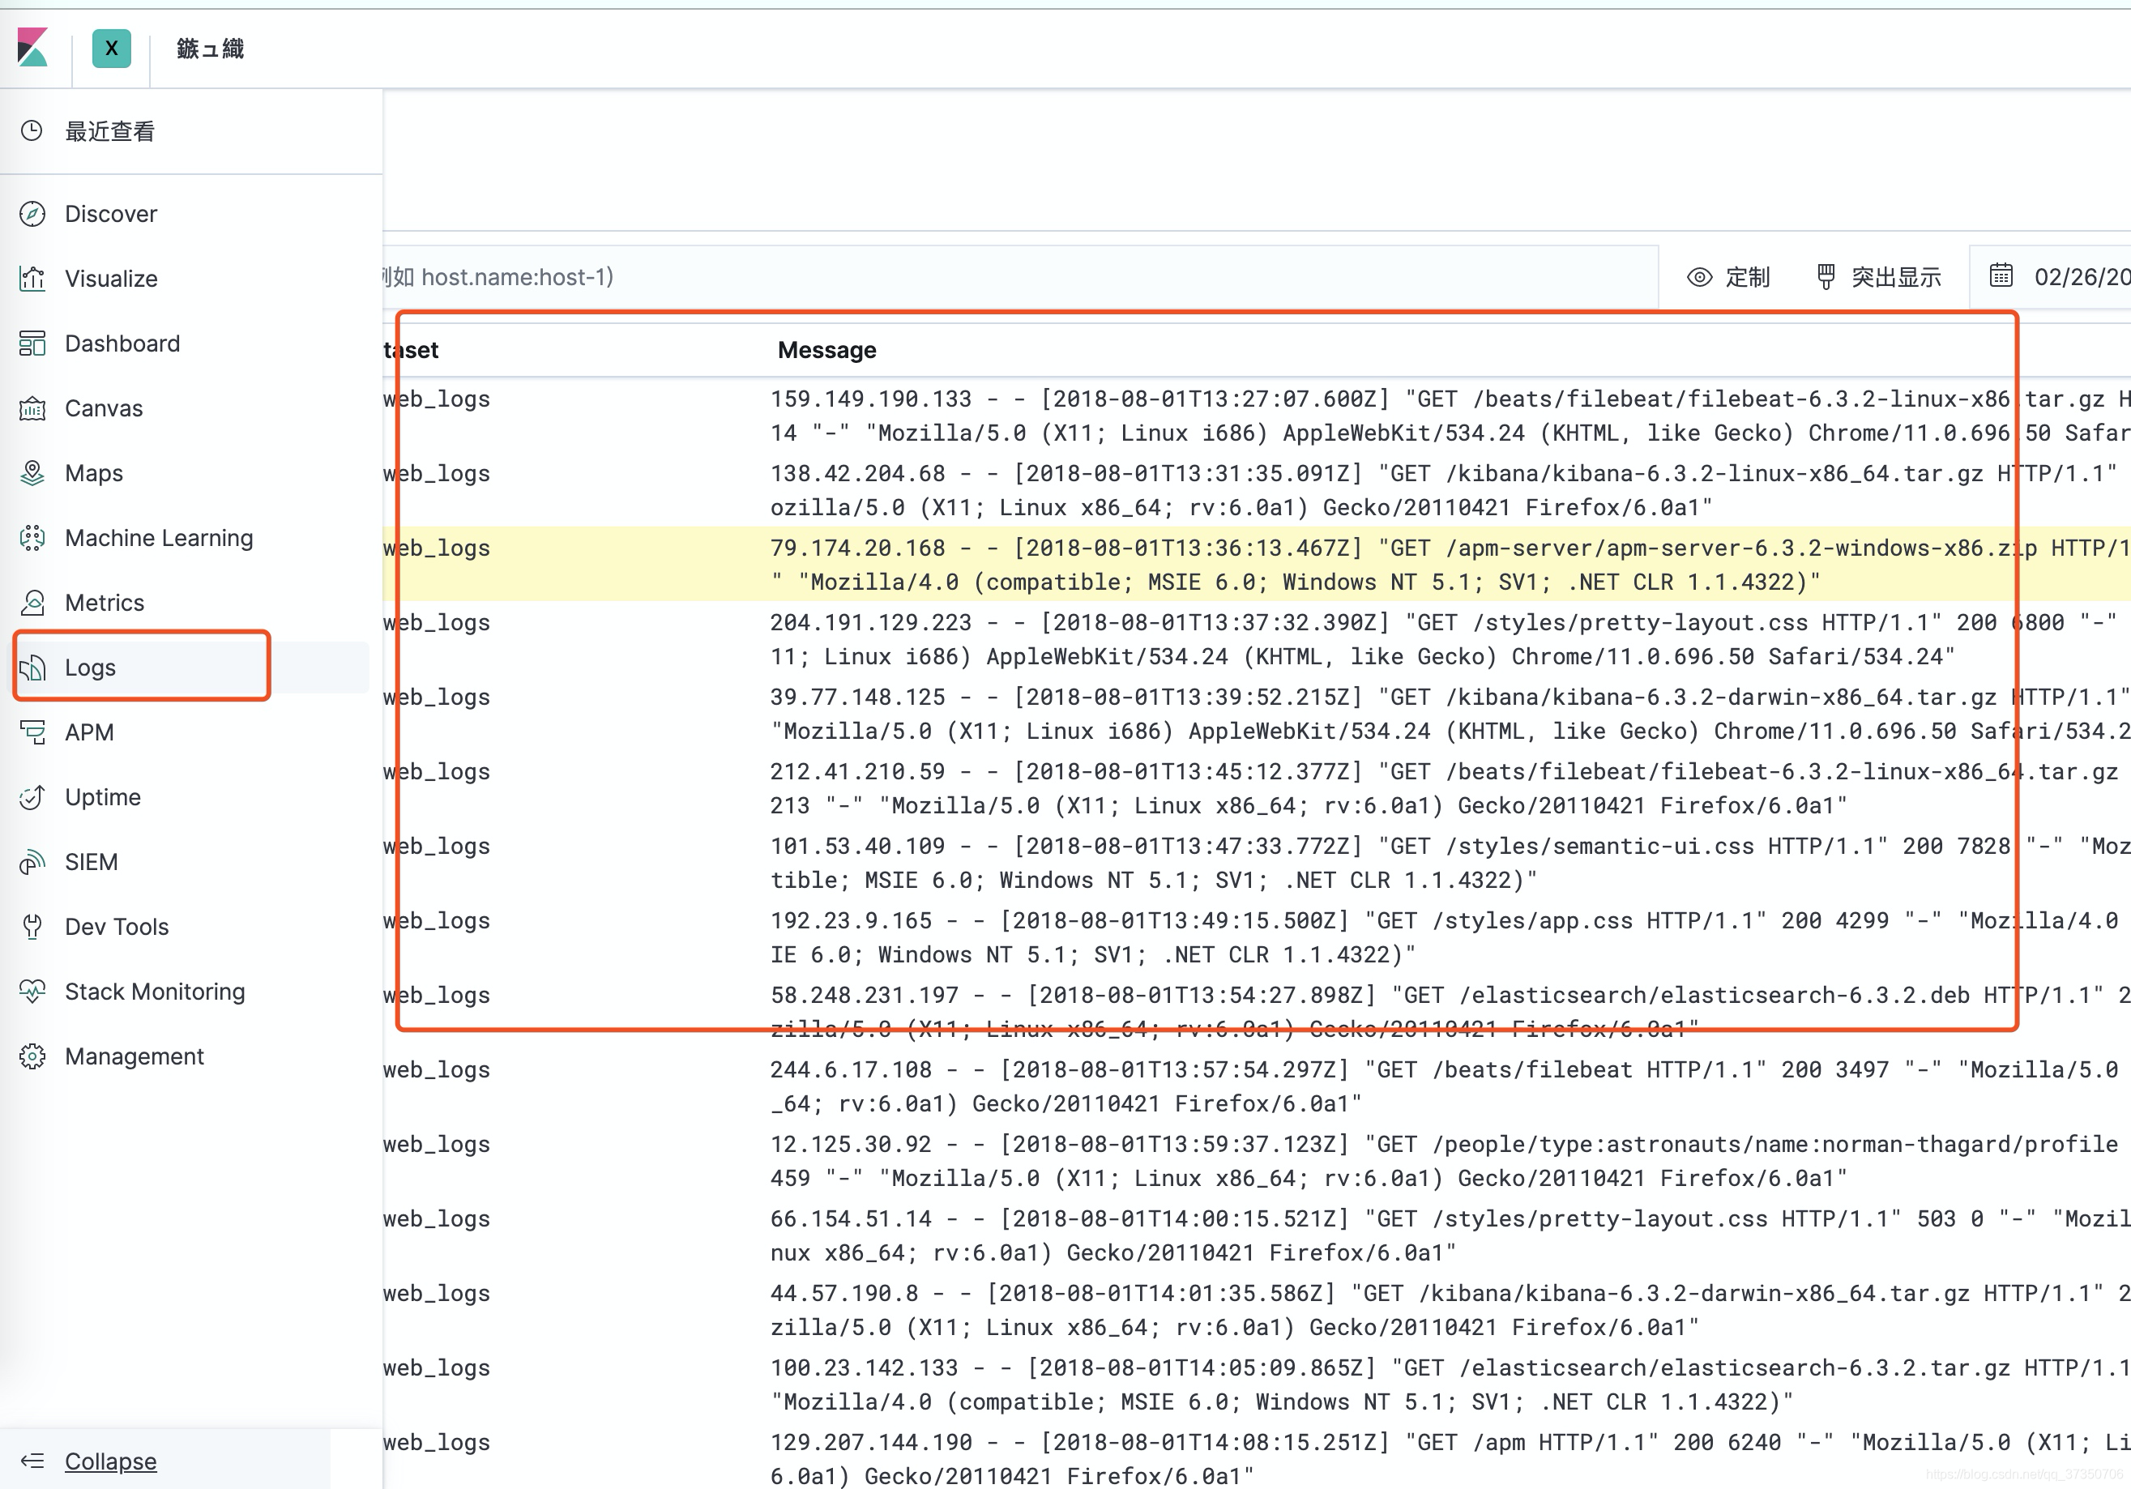Focus the log search query field

928,277
